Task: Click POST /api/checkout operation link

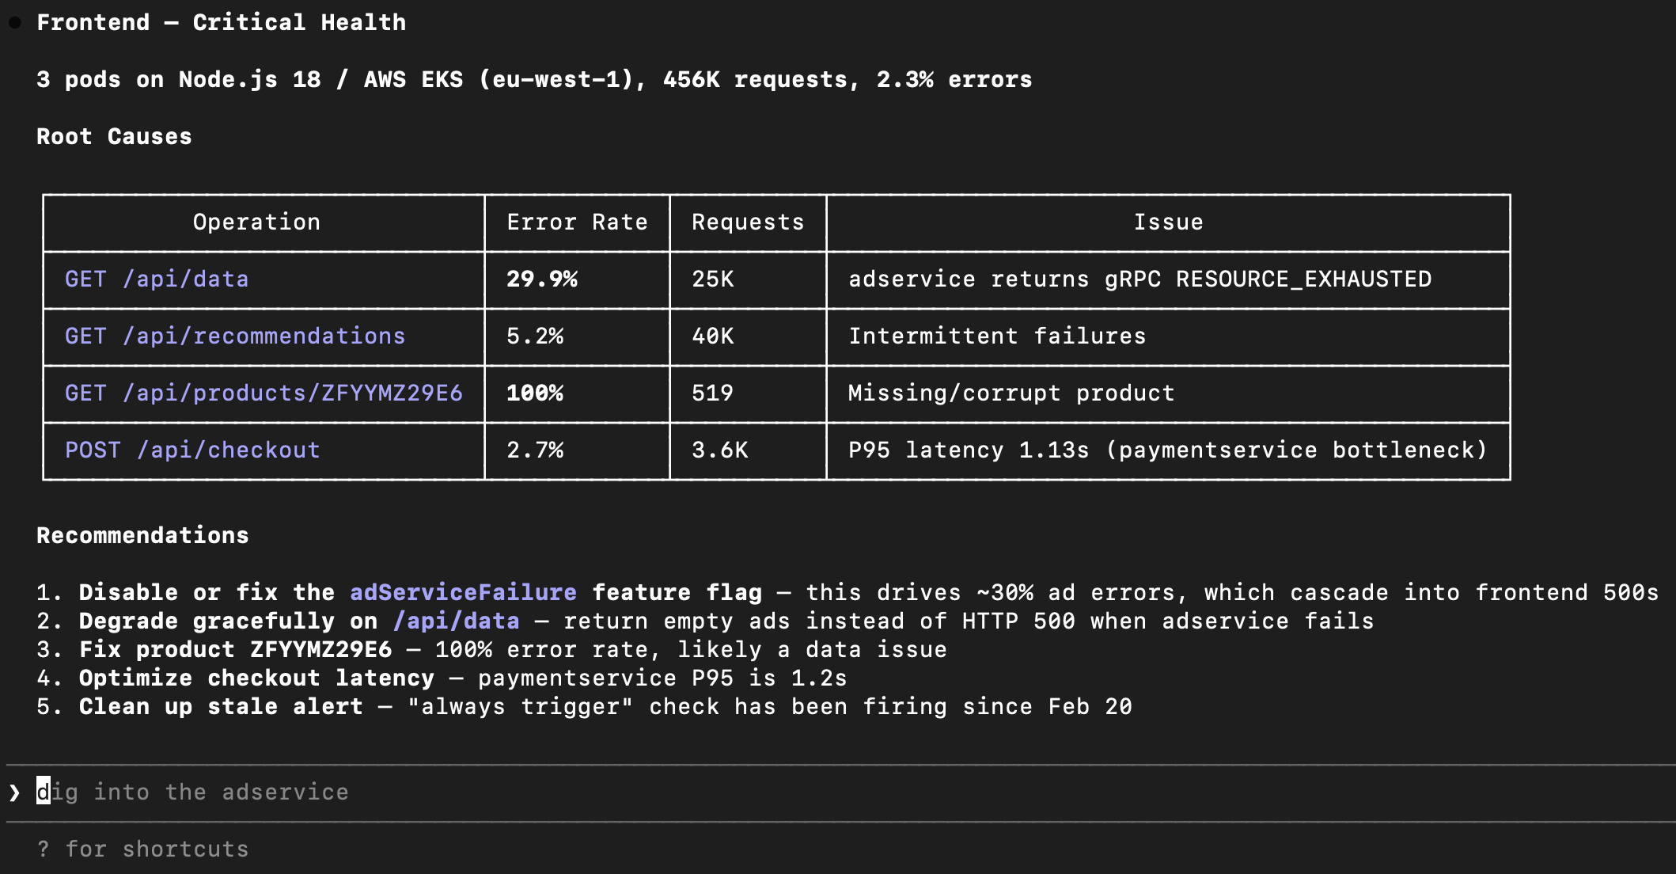Action: point(192,450)
